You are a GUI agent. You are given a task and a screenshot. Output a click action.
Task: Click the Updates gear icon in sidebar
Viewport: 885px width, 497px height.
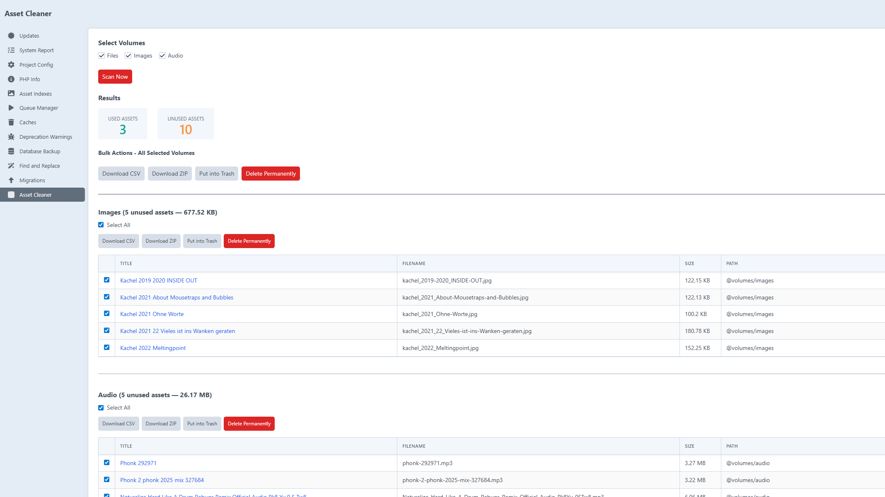coord(11,36)
